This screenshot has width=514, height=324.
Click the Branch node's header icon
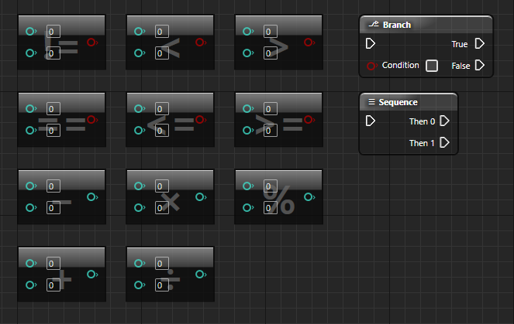(x=374, y=24)
